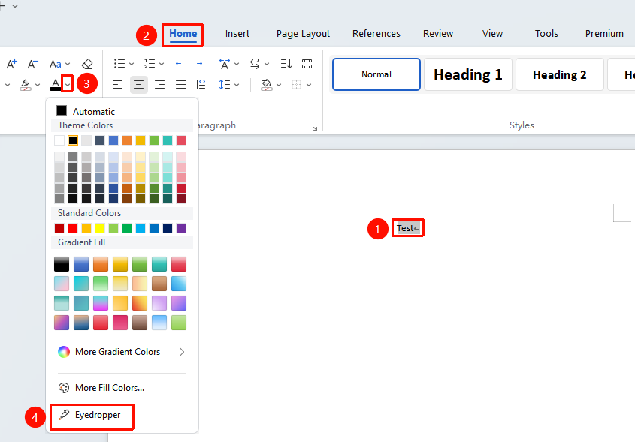The image size is (635, 442).
Task: Toggle align right
Action: click(159, 85)
